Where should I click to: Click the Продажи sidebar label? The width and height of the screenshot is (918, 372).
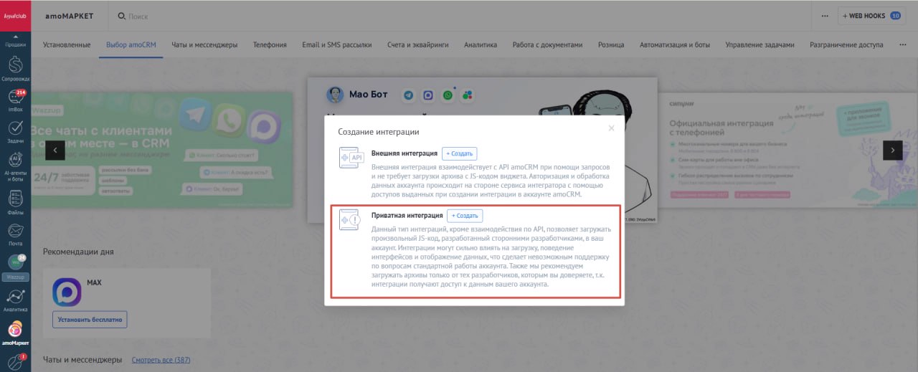(15, 44)
